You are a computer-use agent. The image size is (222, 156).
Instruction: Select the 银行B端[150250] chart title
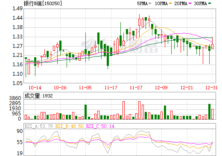click(43, 3)
